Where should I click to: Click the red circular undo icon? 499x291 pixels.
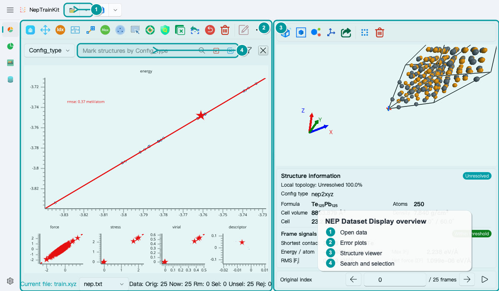210,30
